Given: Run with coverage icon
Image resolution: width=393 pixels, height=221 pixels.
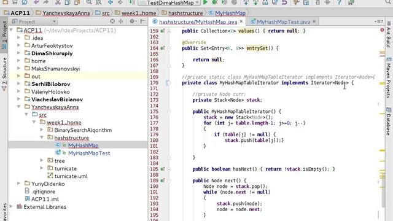Looking at the screenshot, I should click(x=224, y=2).
